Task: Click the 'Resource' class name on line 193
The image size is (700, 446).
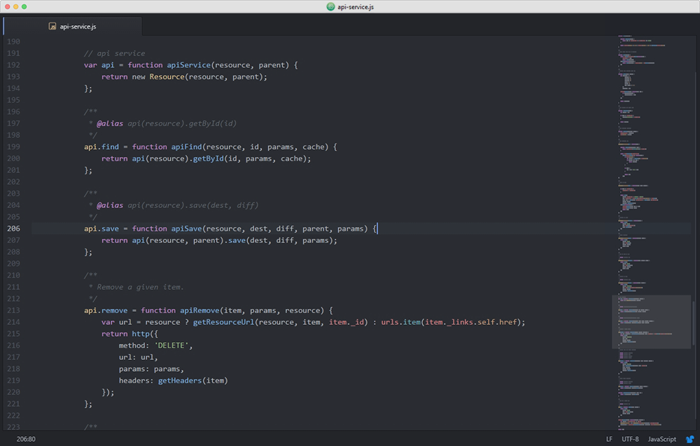Action: pyautogui.click(x=167, y=77)
